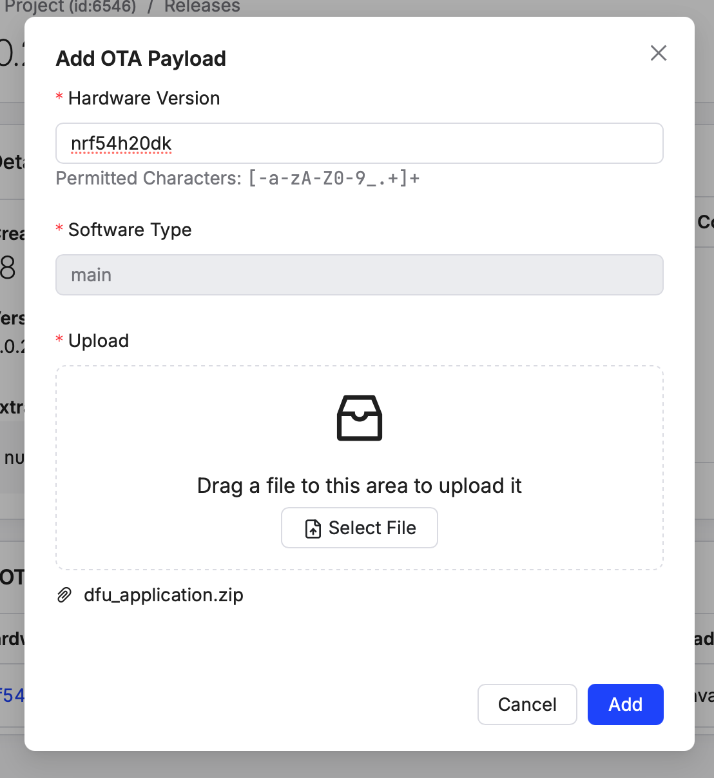Screen dimensions: 714x778
Task: Click the red asterisk beside Upload
Action: (x=59, y=340)
